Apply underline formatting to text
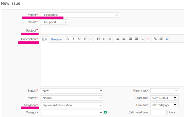 [x=79, y=39]
